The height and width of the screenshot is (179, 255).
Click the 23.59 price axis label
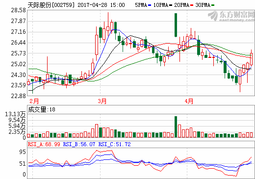coord(19,85)
